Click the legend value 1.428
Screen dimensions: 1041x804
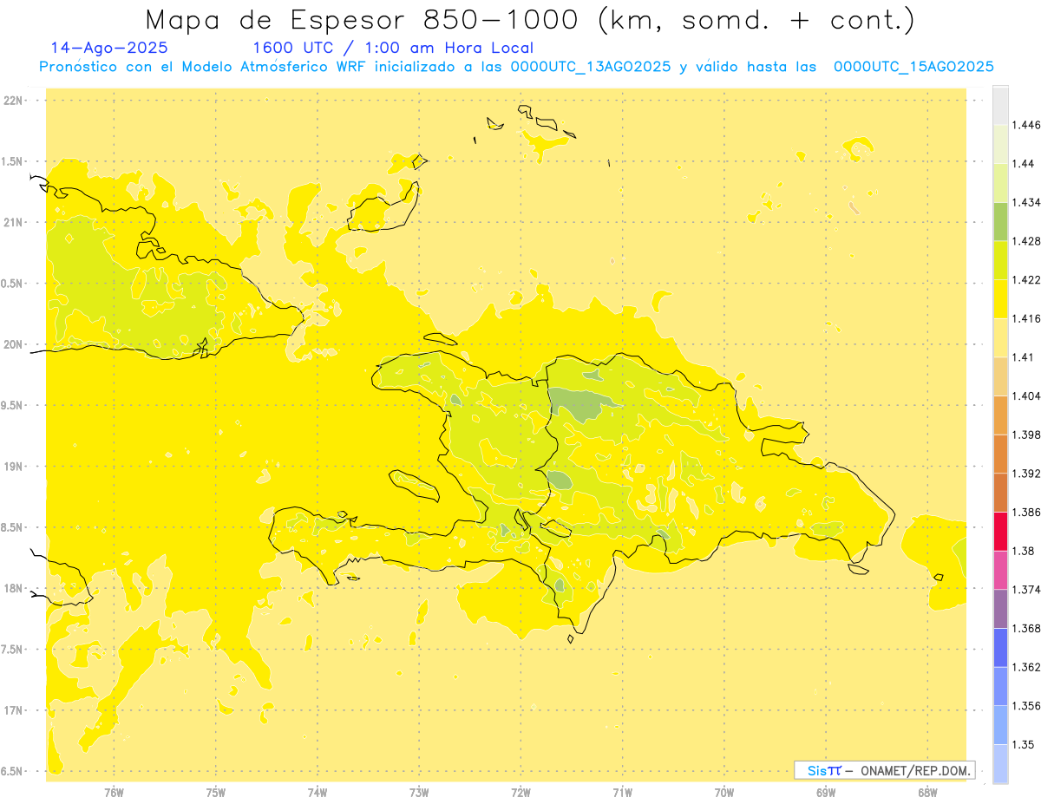1025,241
